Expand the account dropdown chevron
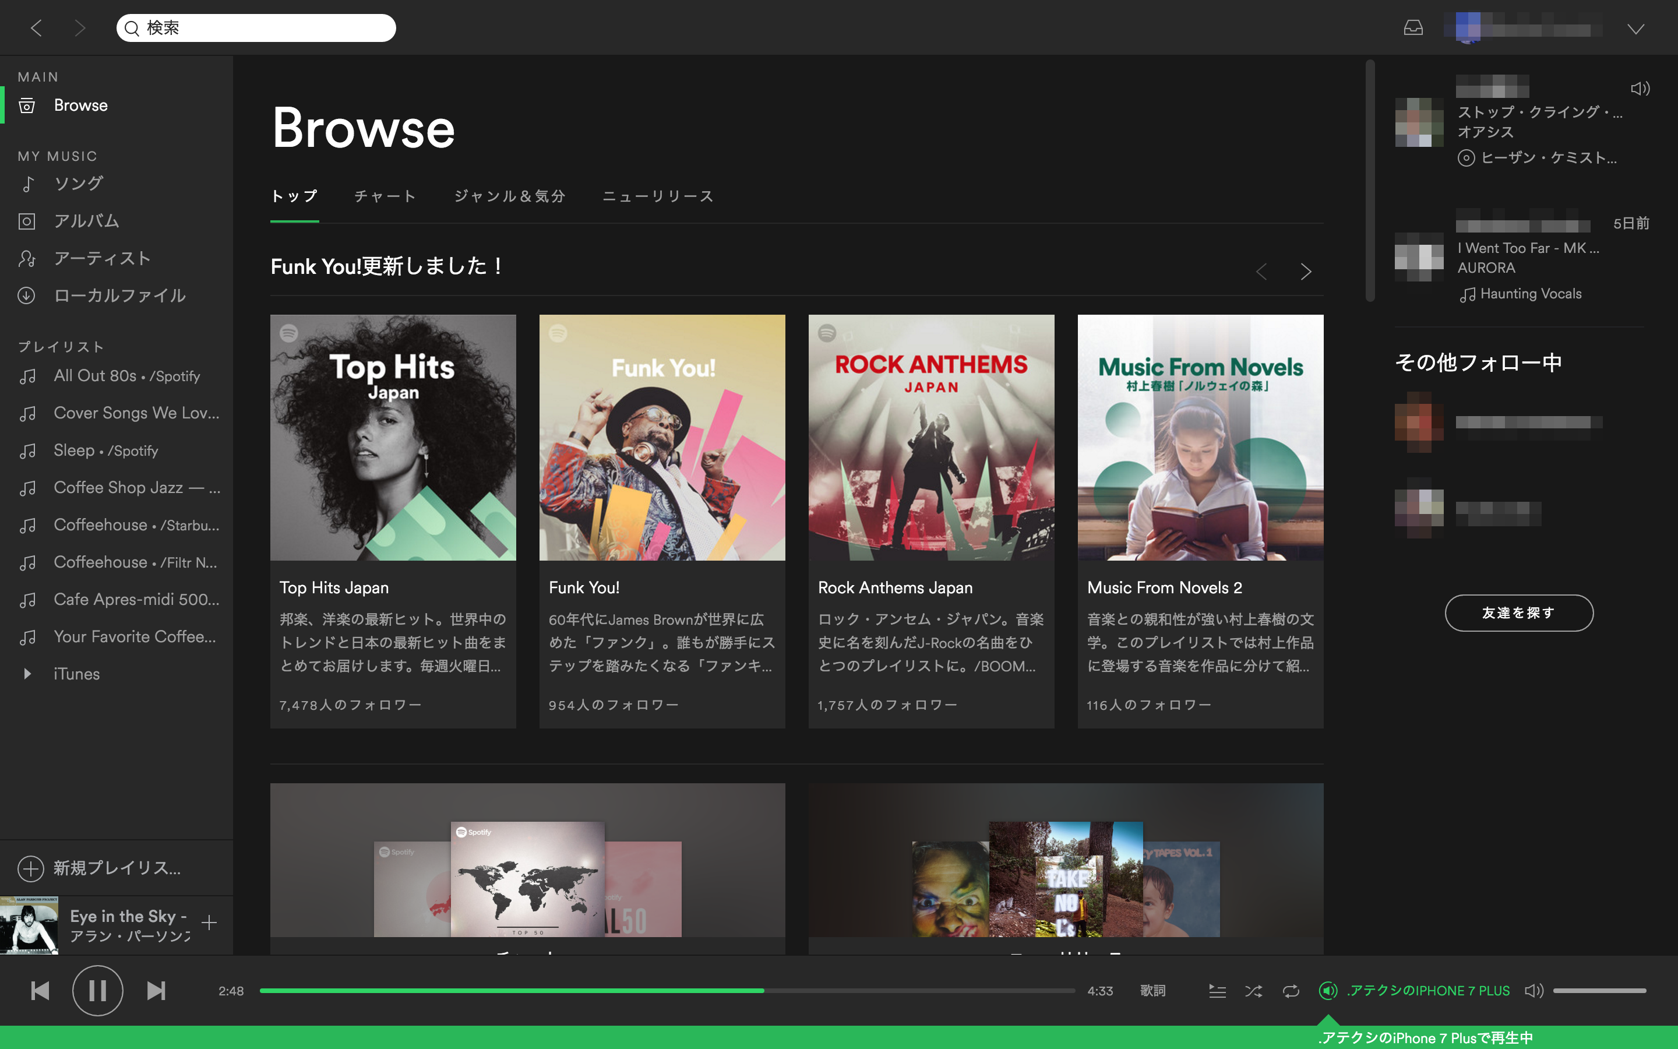 [x=1635, y=29]
